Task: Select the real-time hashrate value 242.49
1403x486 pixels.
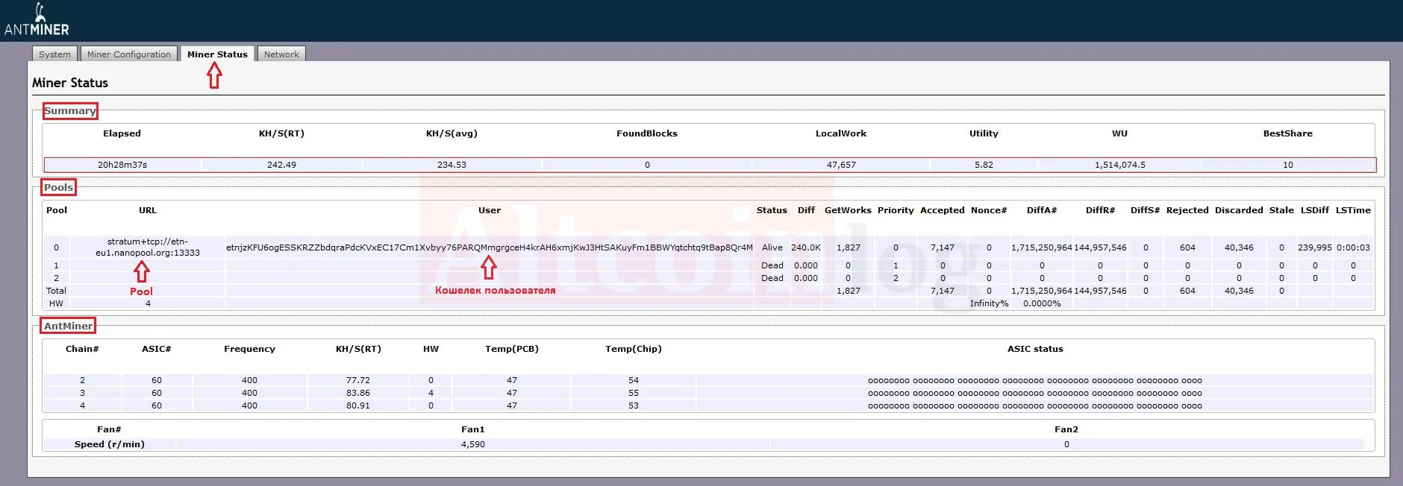Action: [281, 165]
